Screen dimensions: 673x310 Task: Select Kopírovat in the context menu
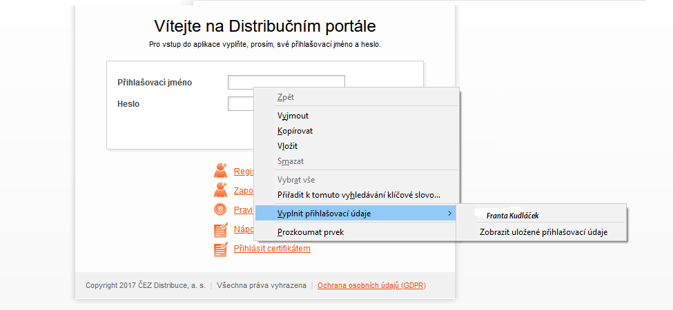click(295, 131)
